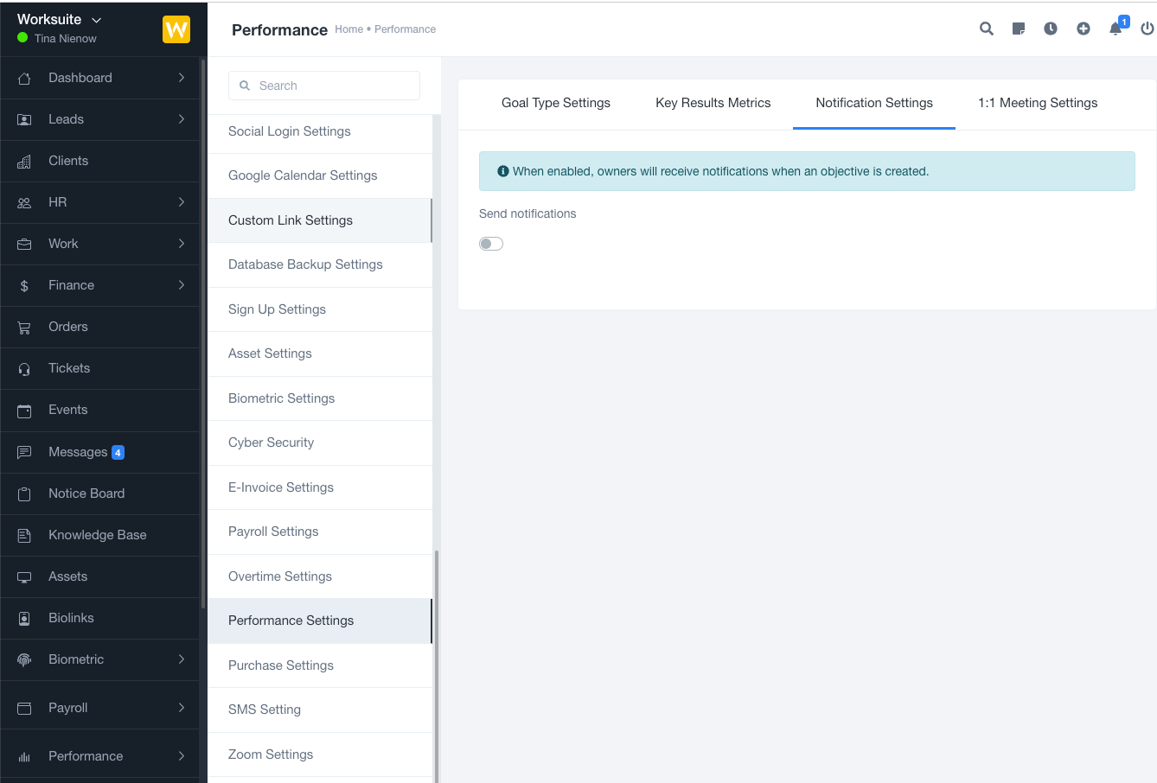This screenshot has height=783, width=1157.
Task: Open the 1:1 Meeting Settings tab
Action: 1038,103
